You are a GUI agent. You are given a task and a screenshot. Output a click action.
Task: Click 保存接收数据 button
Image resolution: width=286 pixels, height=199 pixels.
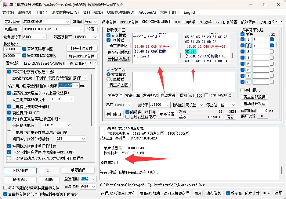point(118,52)
